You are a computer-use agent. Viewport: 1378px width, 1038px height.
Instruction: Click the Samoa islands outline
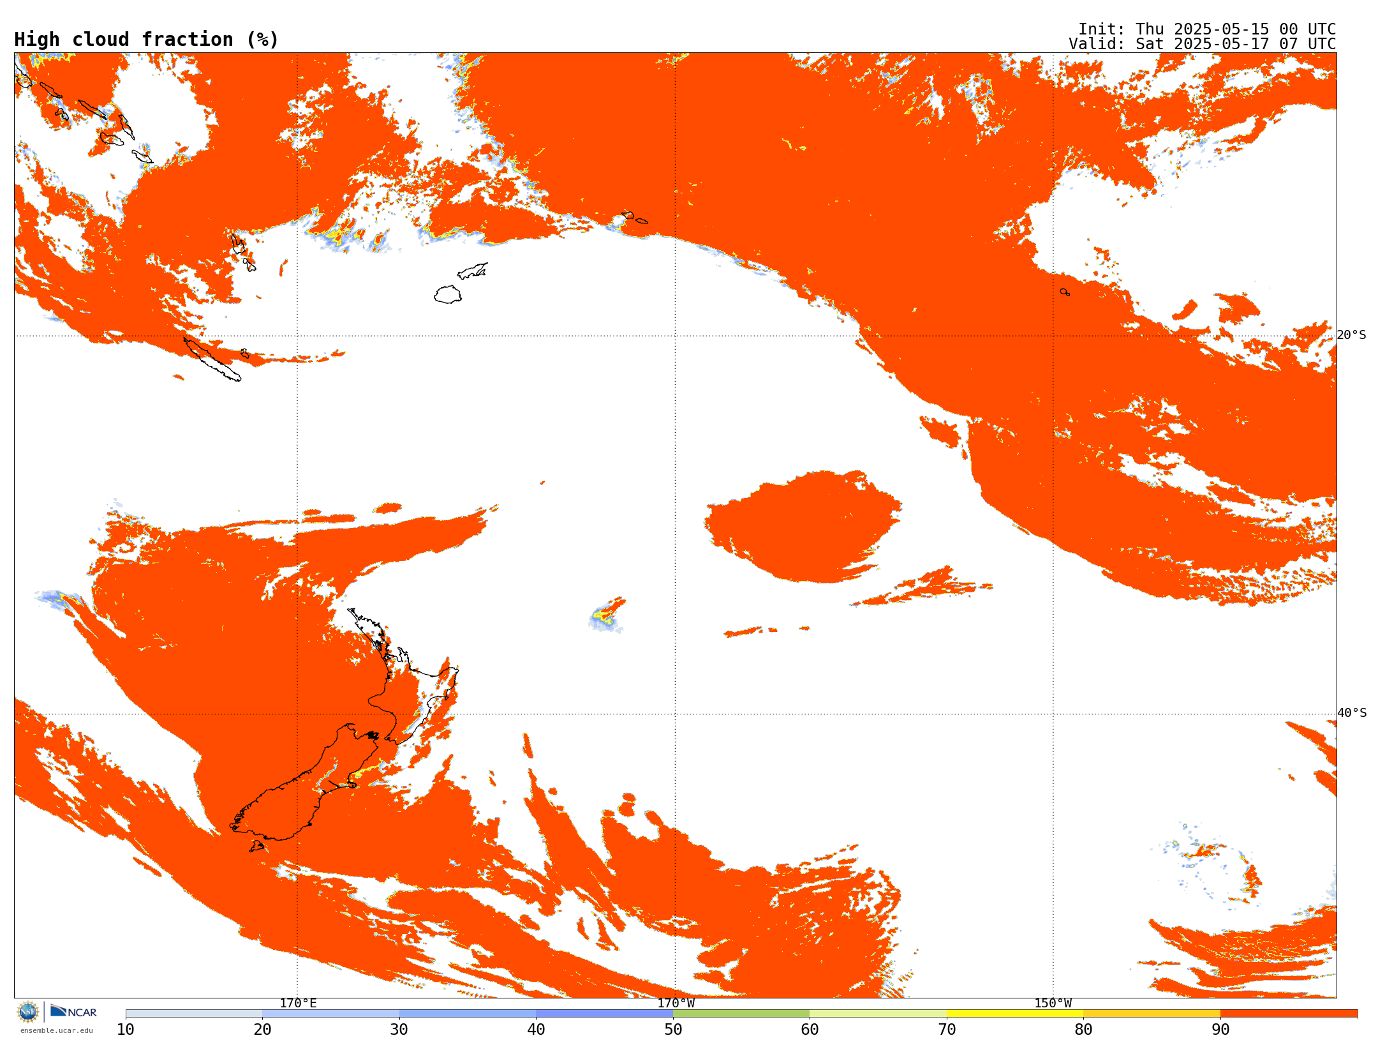coord(635,217)
